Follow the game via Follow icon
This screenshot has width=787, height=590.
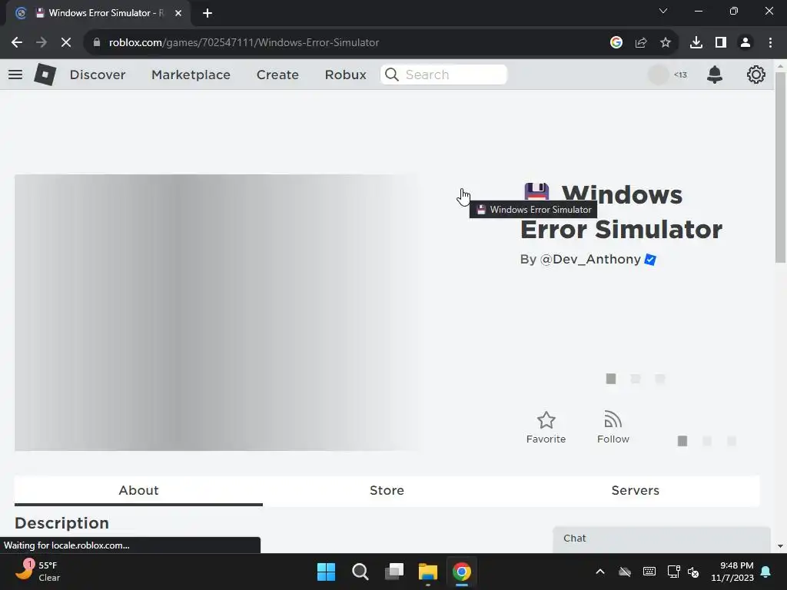coord(613,419)
